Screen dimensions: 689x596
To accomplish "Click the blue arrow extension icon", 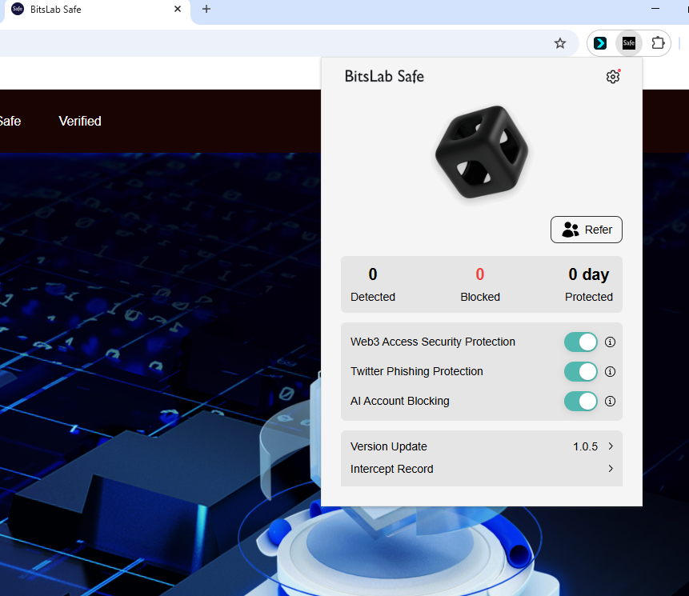I will [x=600, y=43].
